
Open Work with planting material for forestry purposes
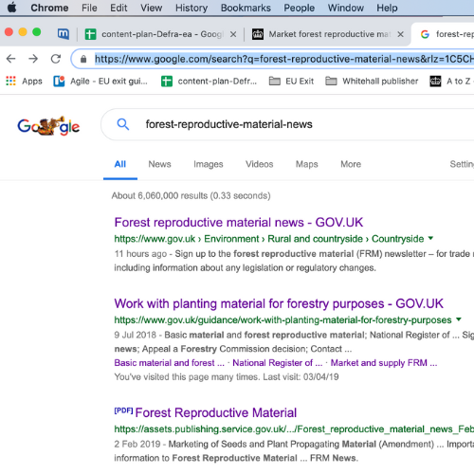(x=279, y=303)
